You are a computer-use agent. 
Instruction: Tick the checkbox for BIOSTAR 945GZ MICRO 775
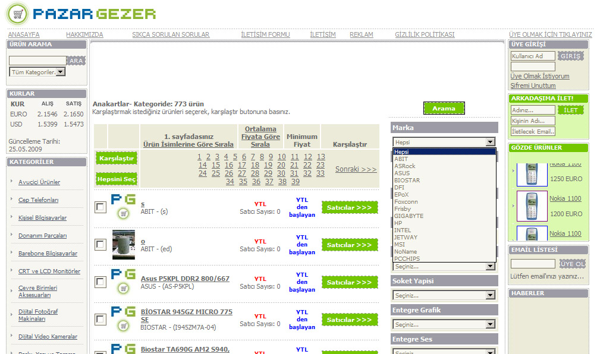pyautogui.click(x=100, y=320)
